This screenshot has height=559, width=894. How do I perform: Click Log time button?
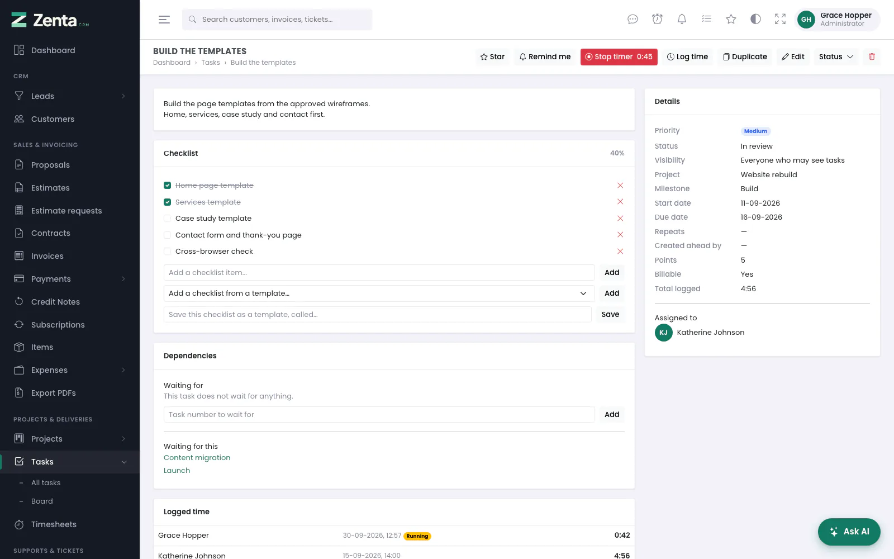click(687, 56)
